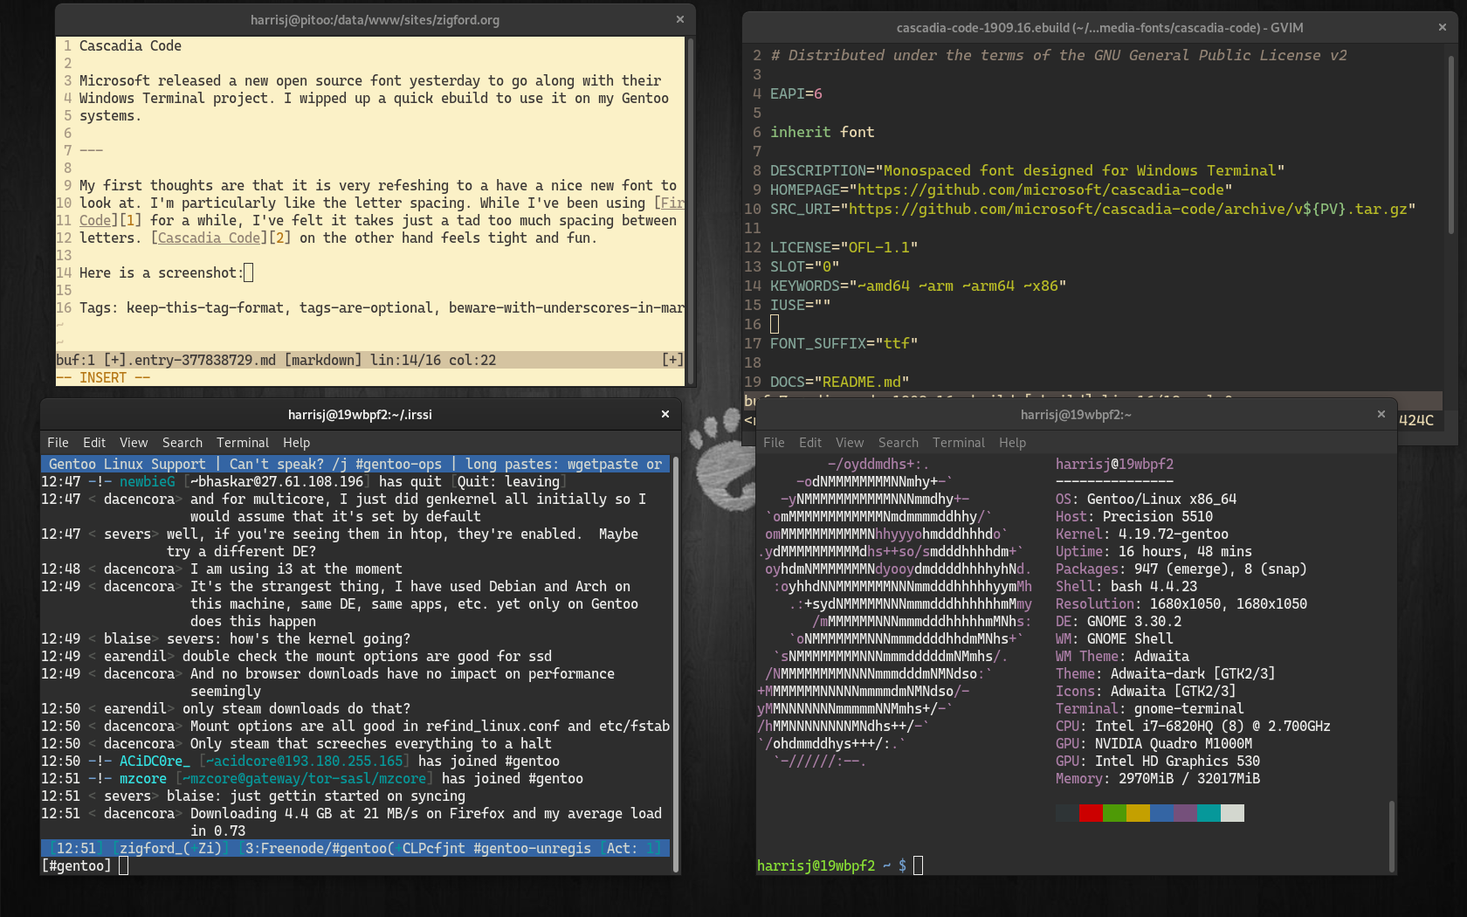
Task: Close the neofetch terminal window
Action: coord(1381,414)
